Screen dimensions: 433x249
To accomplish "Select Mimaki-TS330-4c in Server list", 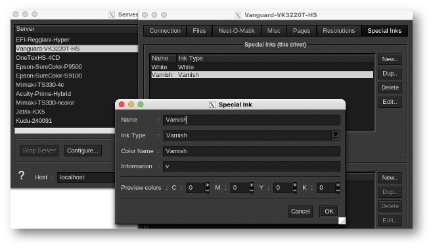I will 76,85.
